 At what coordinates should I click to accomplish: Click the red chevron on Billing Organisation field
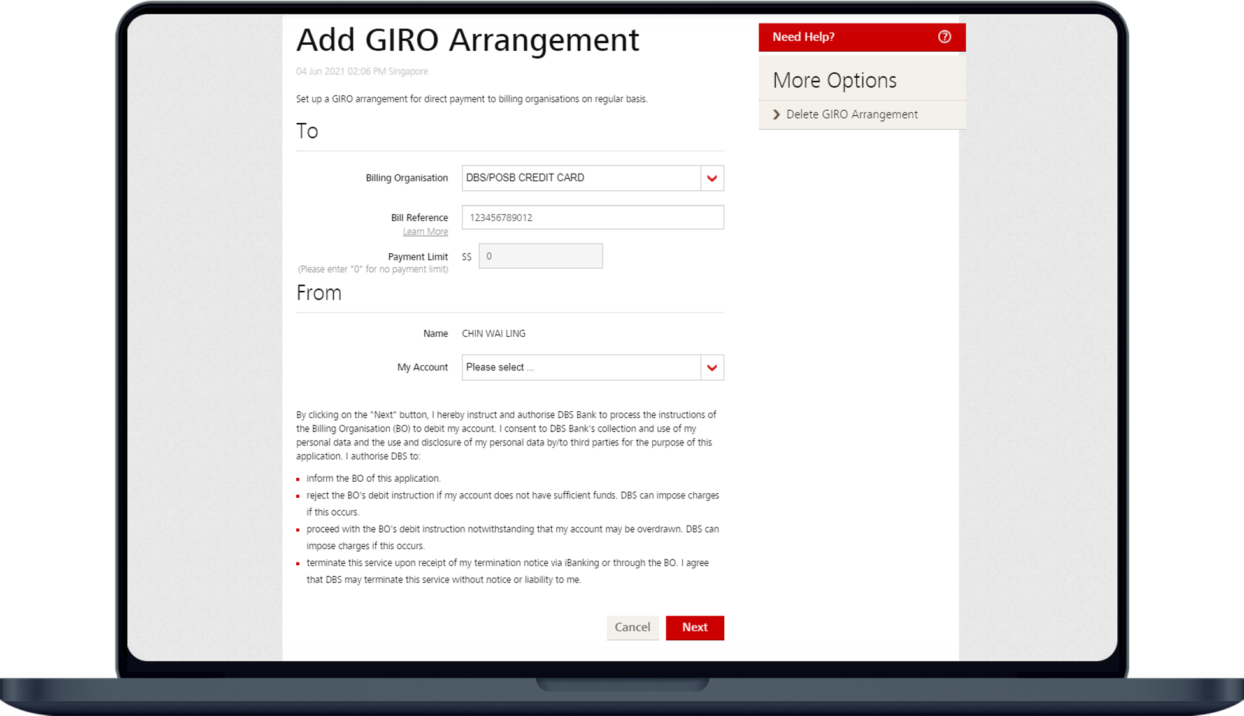click(711, 178)
